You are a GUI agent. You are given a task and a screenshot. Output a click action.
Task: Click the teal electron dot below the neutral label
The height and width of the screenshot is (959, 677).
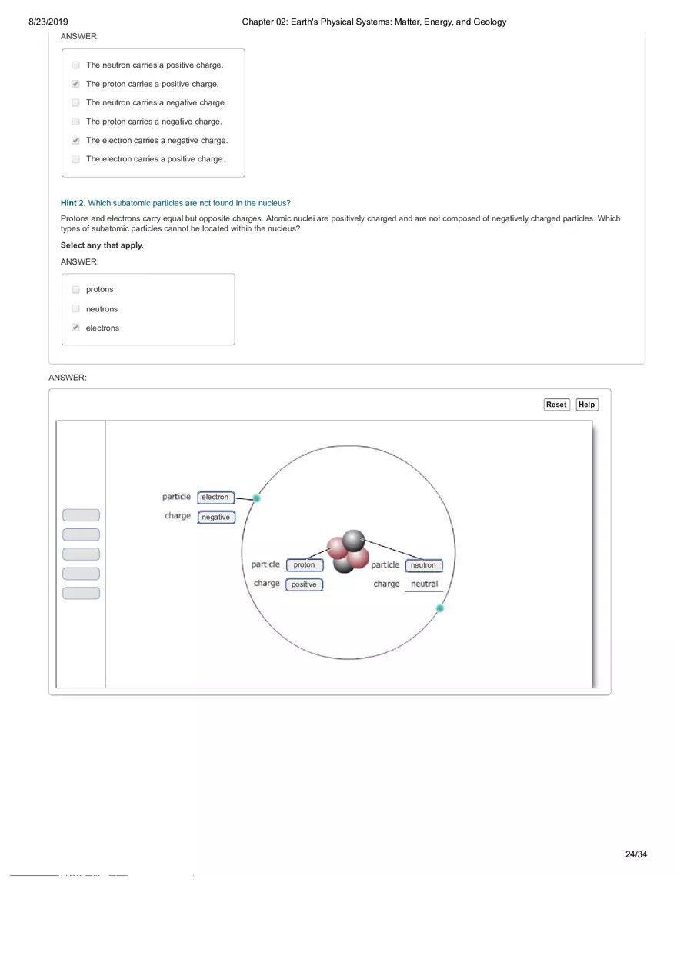coord(440,608)
